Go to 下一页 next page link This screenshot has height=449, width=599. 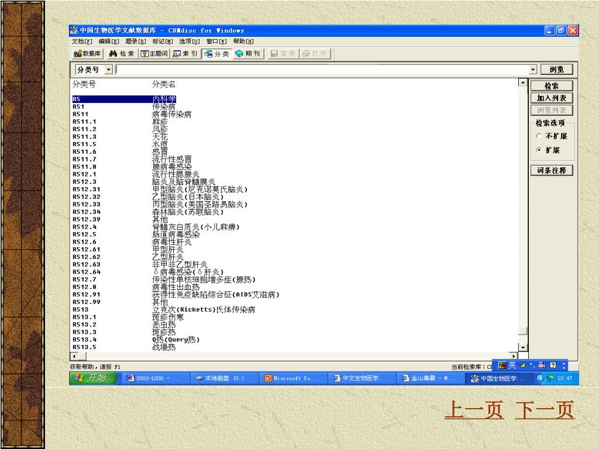point(545,410)
